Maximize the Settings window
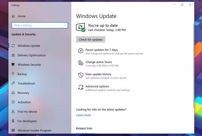The height and width of the screenshot is (136, 202). click(182, 5)
